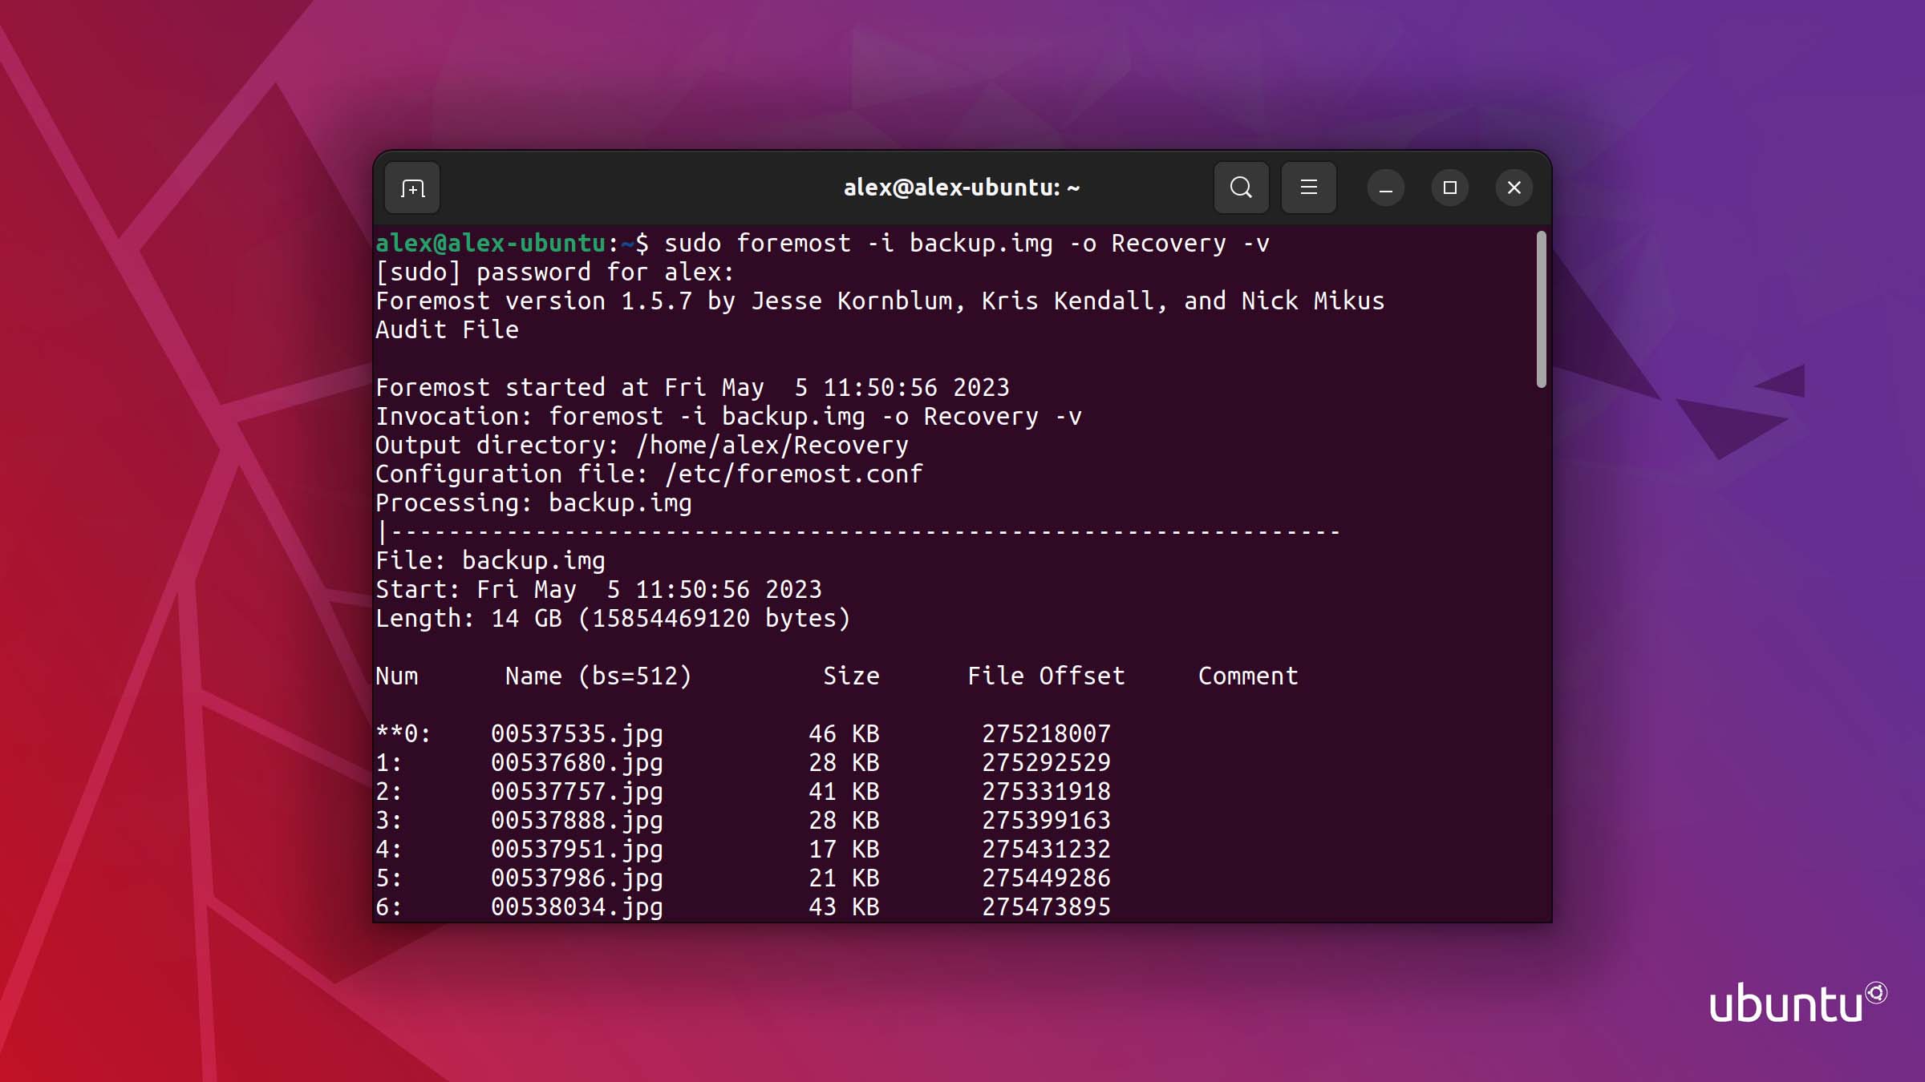
Task: Click file name 00537535.jpg
Action: [x=577, y=734]
